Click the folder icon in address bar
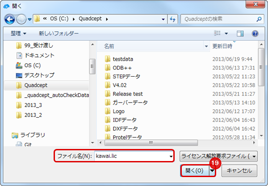The height and width of the screenshot is (186, 268). pyautogui.click(x=37, y=19)
